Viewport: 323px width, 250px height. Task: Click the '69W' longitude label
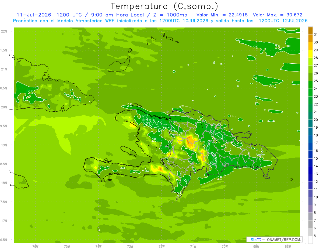pos(256,246)
